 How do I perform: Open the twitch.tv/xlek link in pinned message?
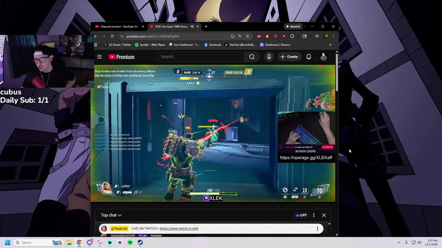point(179,229)
